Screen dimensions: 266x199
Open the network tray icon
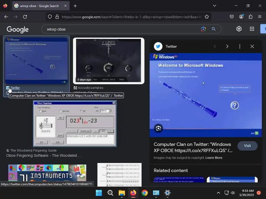[227, 193]
